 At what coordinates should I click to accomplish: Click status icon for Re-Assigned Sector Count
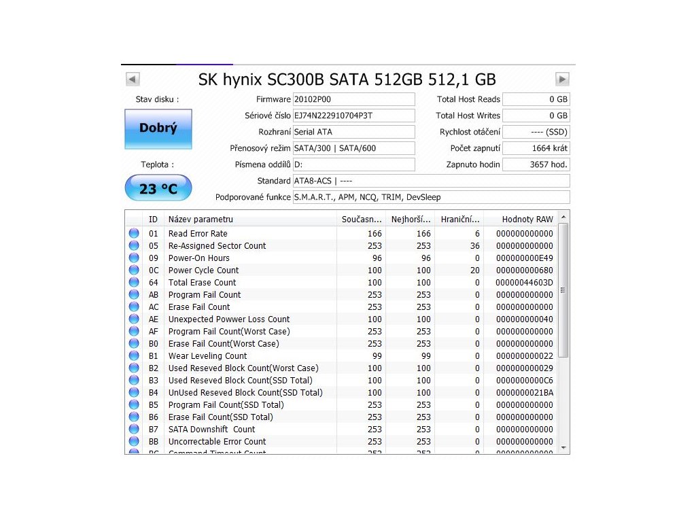point(134,245)
